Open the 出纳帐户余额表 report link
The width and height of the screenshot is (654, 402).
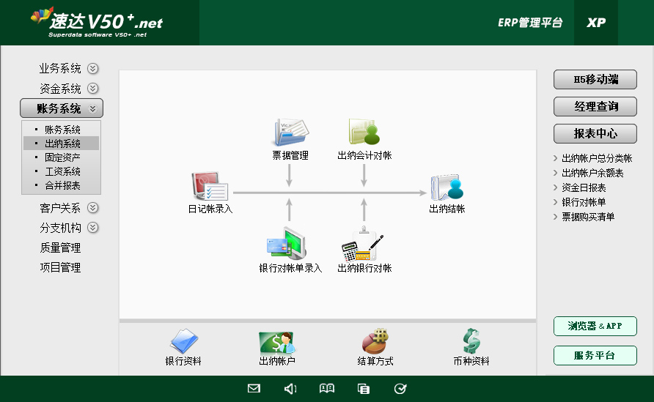(x=592, y=173)
